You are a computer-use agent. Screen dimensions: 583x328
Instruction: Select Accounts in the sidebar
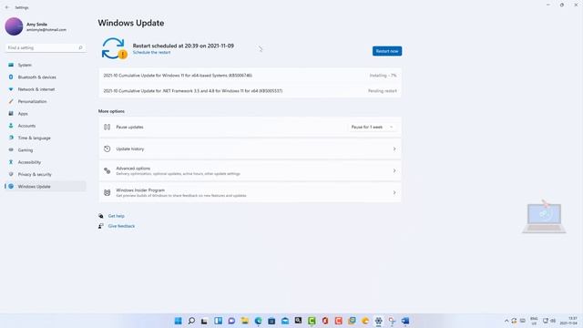[45, 126]
